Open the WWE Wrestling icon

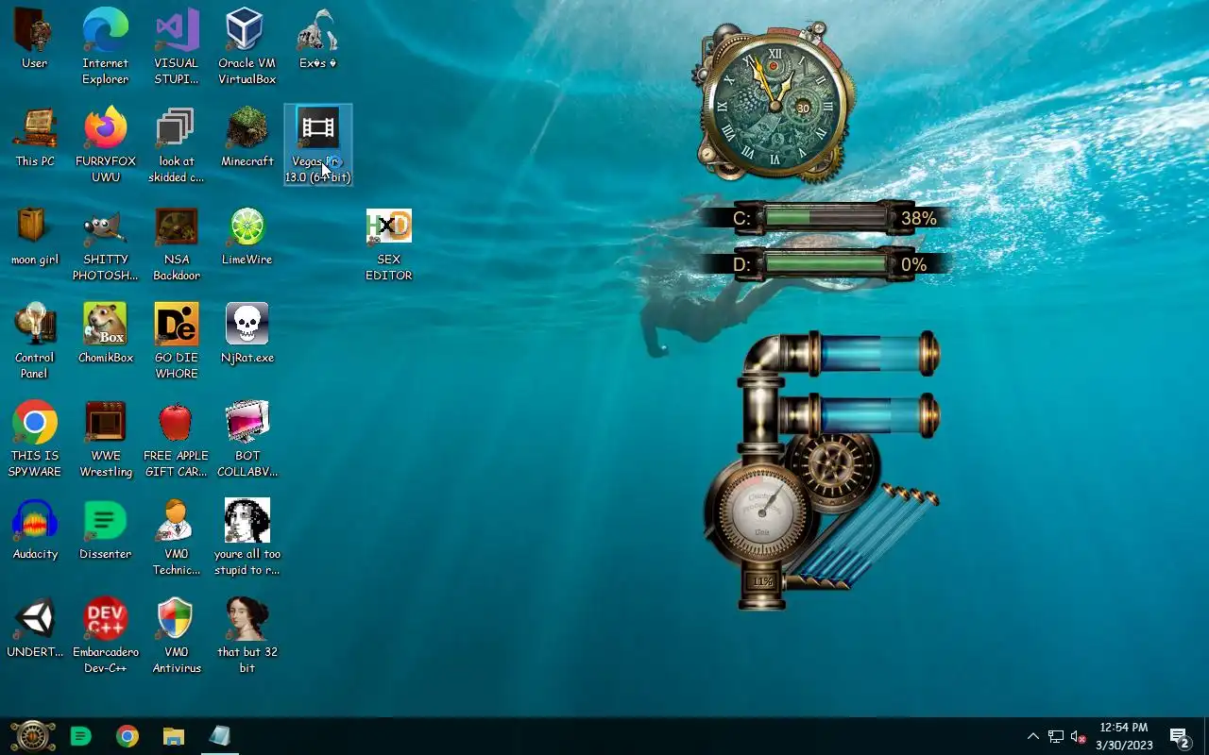106,439
